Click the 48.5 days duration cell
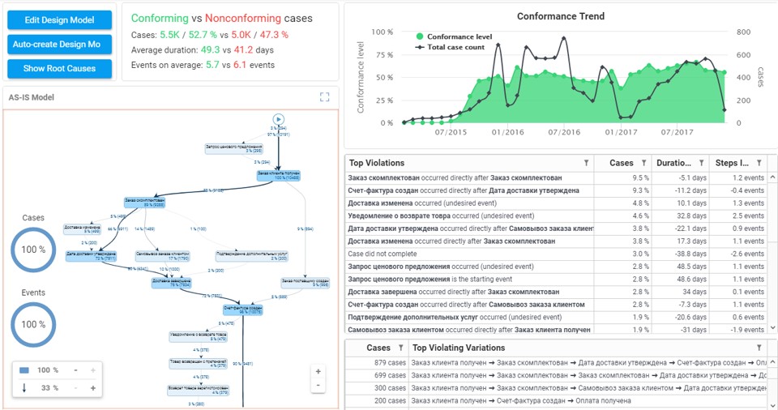 [x=680, y=267]
